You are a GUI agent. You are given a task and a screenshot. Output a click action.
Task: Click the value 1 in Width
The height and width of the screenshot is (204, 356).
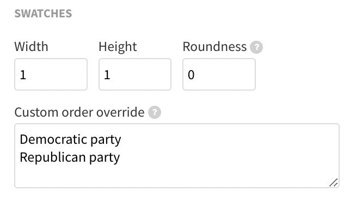point(23,75)
